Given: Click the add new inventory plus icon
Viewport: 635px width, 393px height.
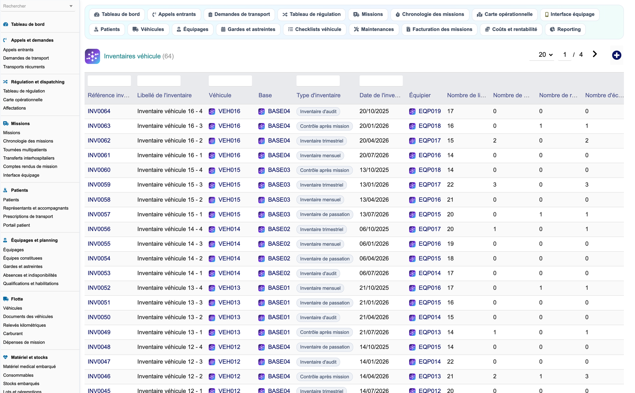Looking at the screenshot, I should coord(616,55).
